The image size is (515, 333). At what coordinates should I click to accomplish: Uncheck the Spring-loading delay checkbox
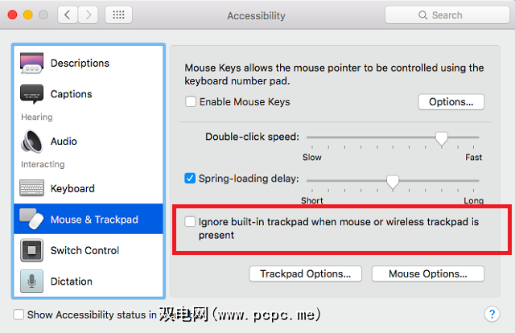pos(191,179)
